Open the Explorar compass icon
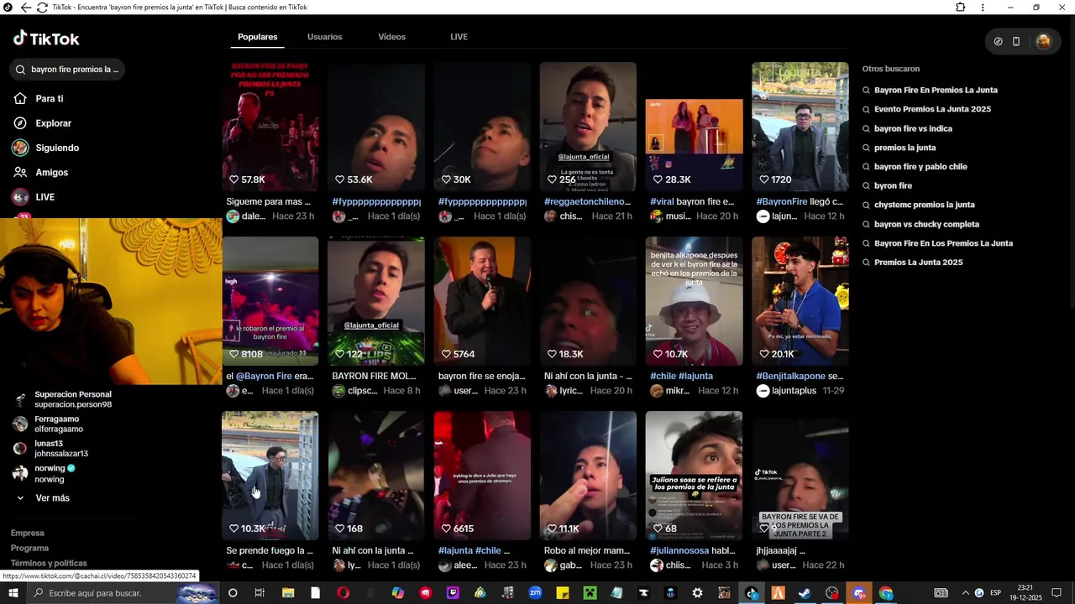 20,123
